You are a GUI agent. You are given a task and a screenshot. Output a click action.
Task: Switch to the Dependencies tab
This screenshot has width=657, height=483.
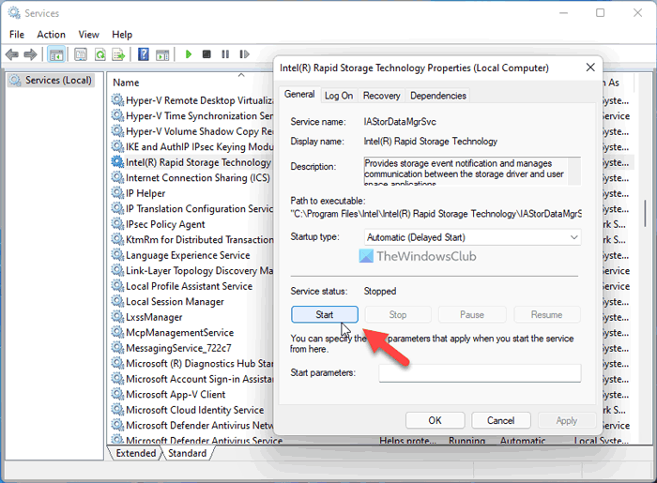pos(438,96)
